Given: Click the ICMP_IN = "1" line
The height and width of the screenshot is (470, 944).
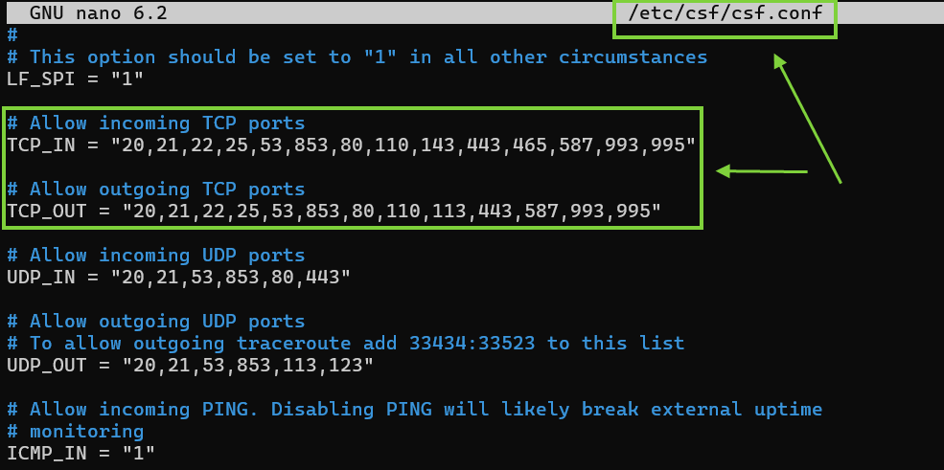Looking at the screenshot, I should pos(81,453).
